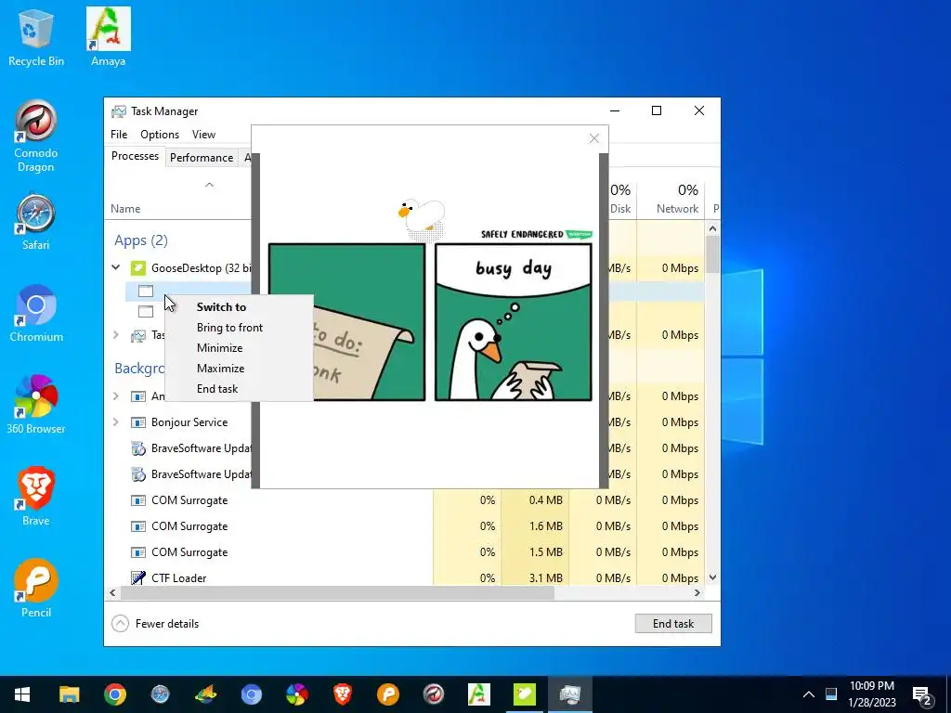Click the Comodo Dragon taskbar icon
The image size is (951, 713).
[433, 694]
